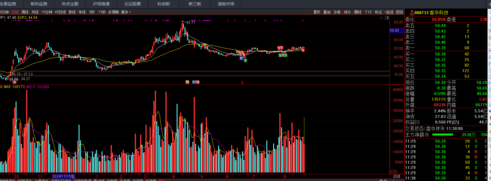
Task: Click the 榜 badge under the price chart
Action: tap(187, 82)
